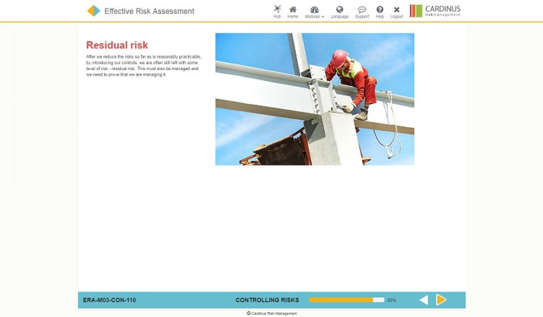Select the CONTROLLING RISKS section label
The image size is (543, 317).
tap(267, 300)
